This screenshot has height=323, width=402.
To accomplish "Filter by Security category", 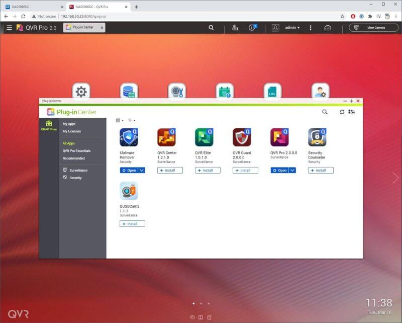I will pyautogui.click(x=72, y=178).
